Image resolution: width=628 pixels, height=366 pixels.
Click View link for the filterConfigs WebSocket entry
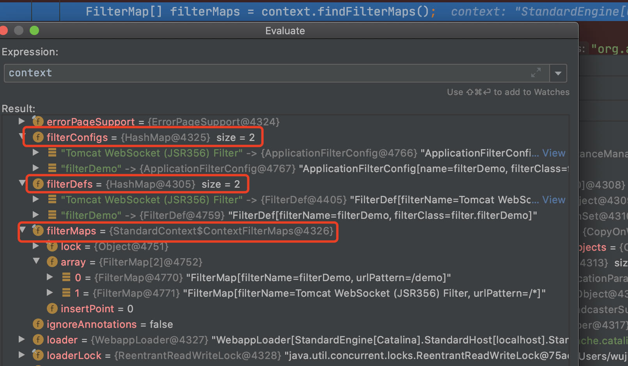[x=553, y=153]
